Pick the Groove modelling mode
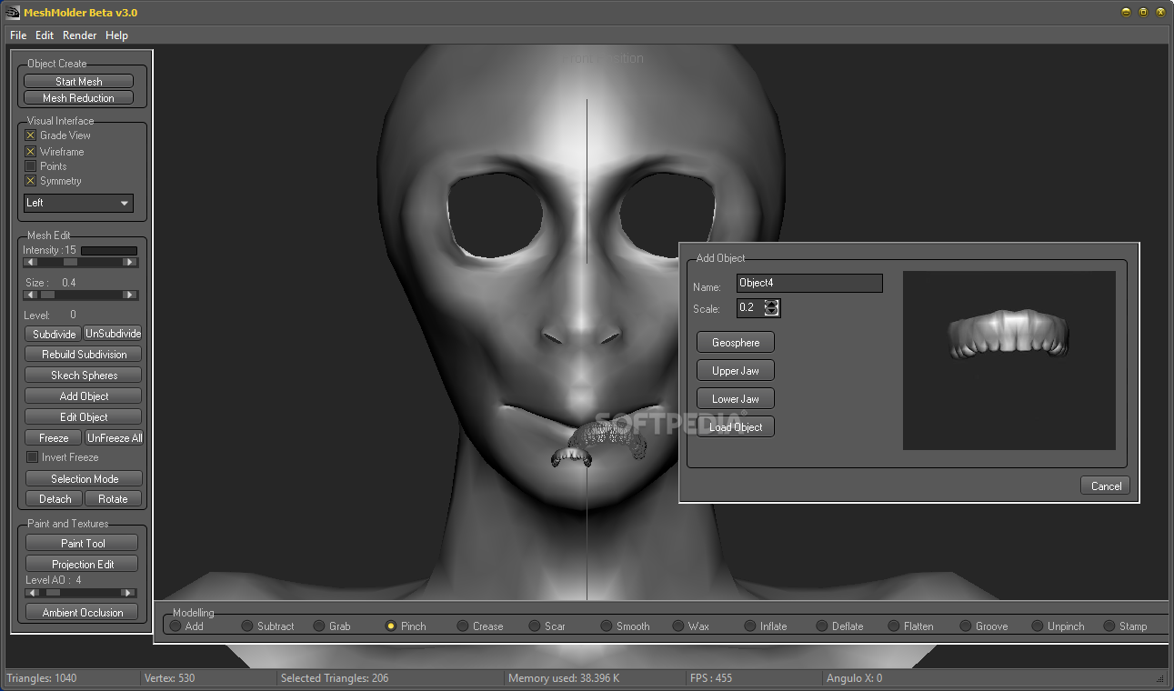Viewport: 1174px width, 691px height. [966, 626]
